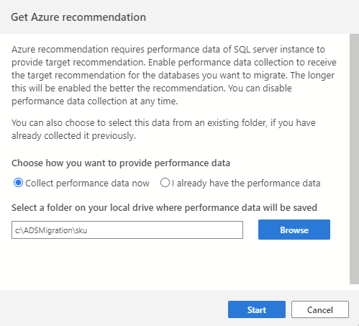Select the Collect performance data now radio button
This screenshot has width=359, height=326.
coord(18,183)
